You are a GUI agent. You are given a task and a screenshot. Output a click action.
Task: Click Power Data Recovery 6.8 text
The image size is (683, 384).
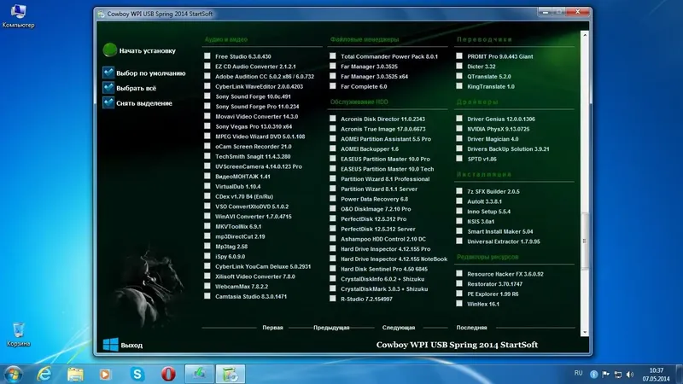tap(374, 199)
